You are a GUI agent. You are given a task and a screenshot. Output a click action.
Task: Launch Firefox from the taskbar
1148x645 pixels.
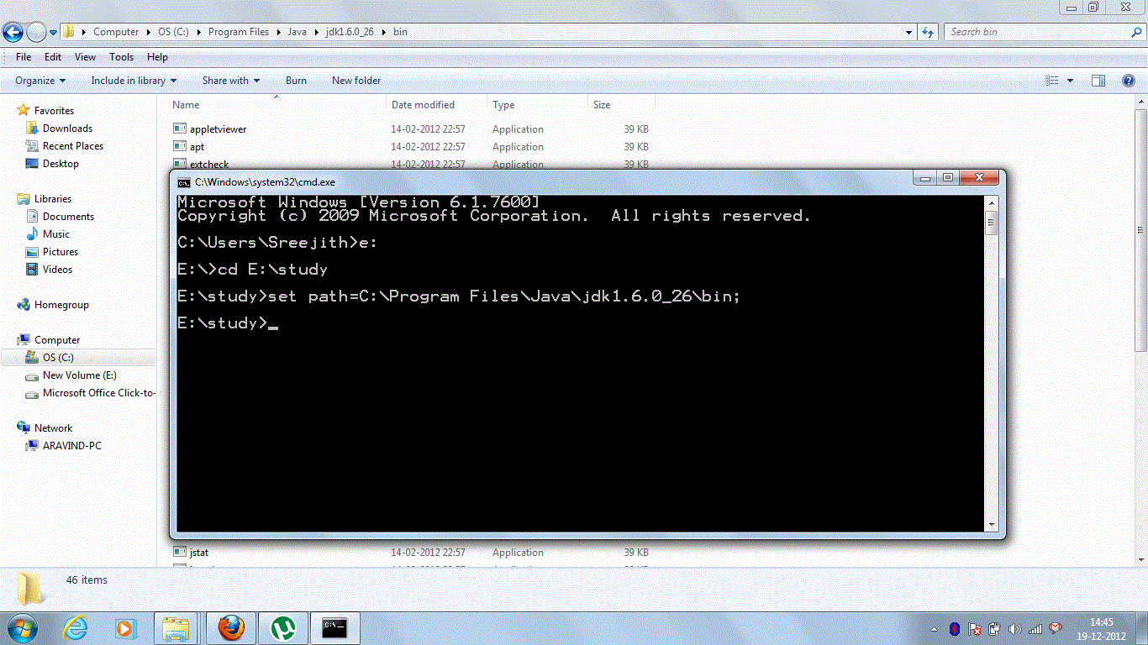[231, 627]
